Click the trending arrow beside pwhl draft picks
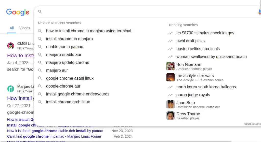Screen dimensions: 261x142 pos(170,41)
